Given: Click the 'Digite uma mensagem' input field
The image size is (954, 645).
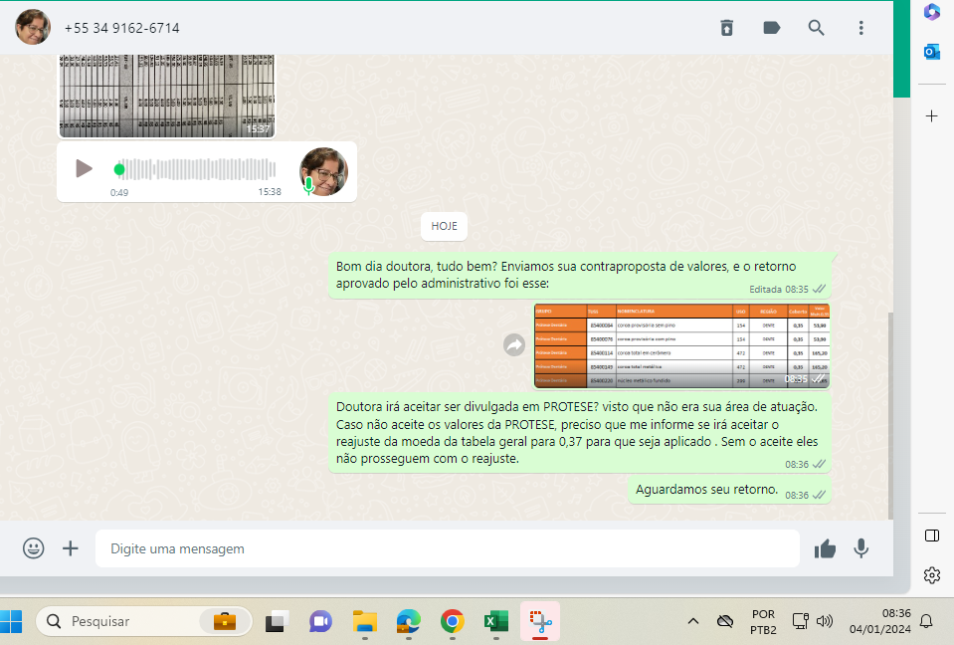Looking at the screenshot, I should tap(448, 548).
